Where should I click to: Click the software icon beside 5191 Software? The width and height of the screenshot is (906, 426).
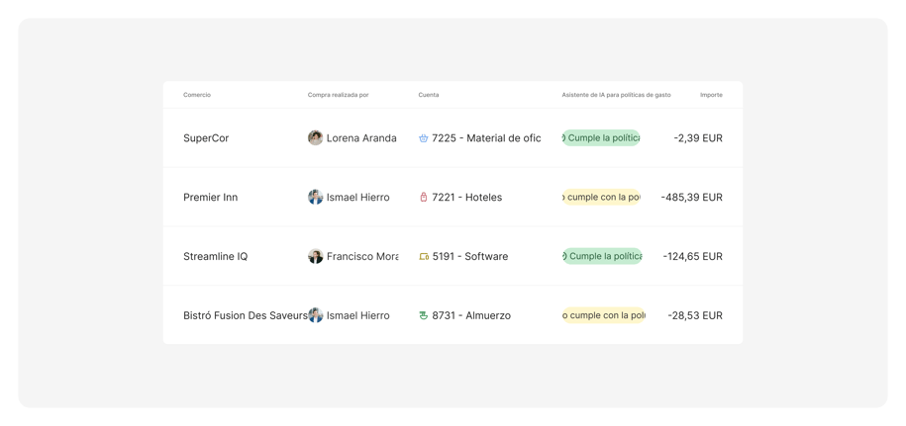(424, 257)
